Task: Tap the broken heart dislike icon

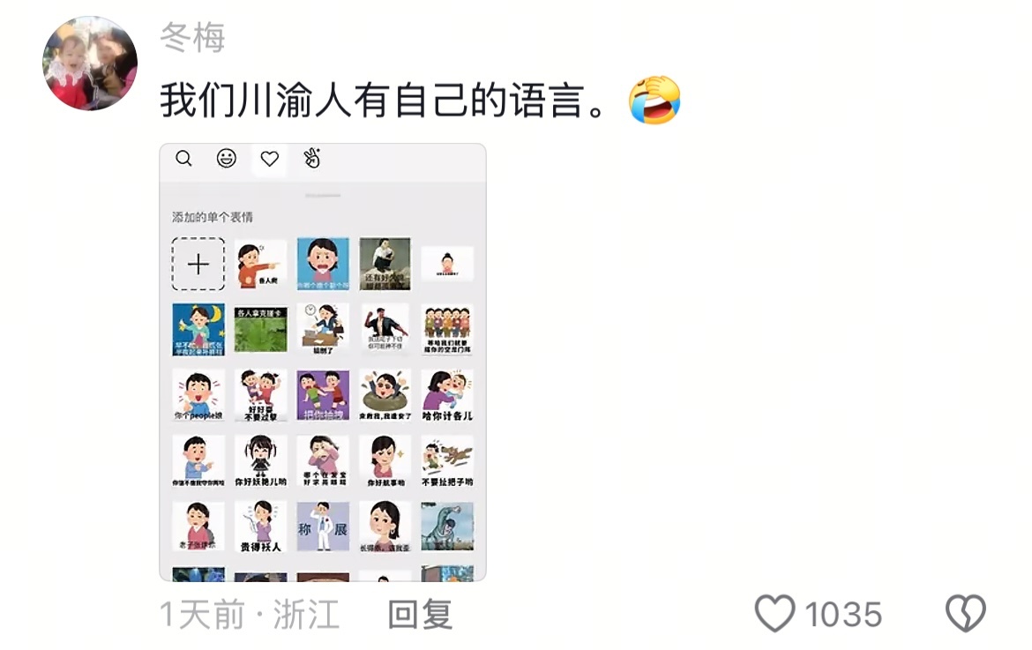Action: point(966,613)
